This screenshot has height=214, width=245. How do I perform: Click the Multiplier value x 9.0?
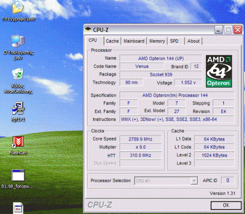[x=141, y=147]
